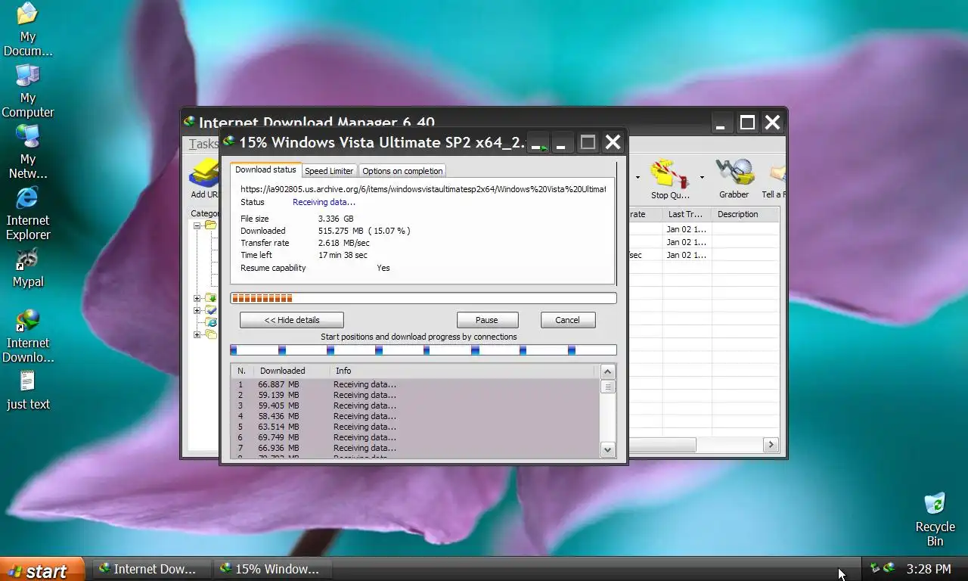Click the N. column header
The height and width of the screenshot is (581, 968).
[x=242, y=371]
